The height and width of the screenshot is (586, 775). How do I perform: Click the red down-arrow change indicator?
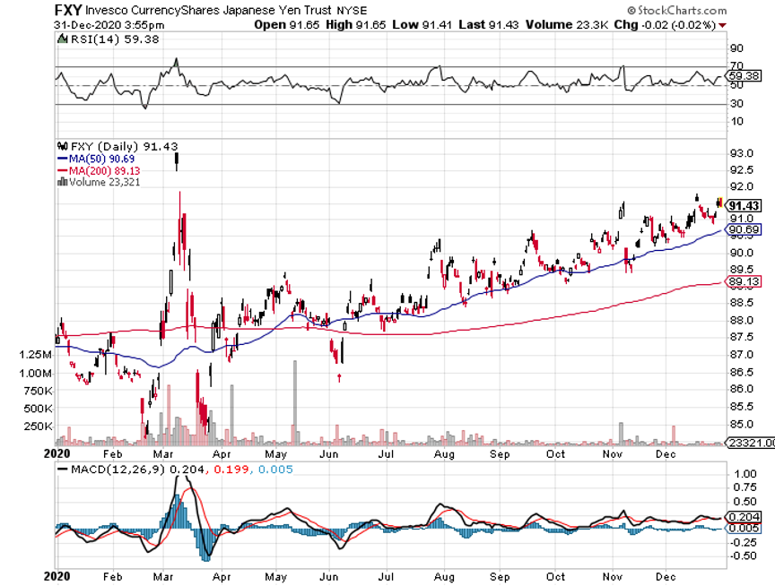tap(723, 25)
